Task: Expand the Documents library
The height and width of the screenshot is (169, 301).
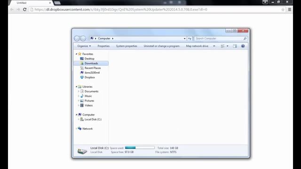Action: click(79, 92)
